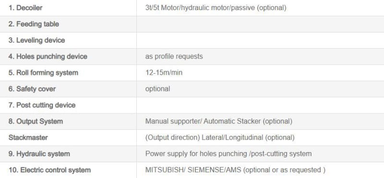Click empty value cell beside Feeding table
This screenshot has width=384, height=178.
click(x=260, y=24)
